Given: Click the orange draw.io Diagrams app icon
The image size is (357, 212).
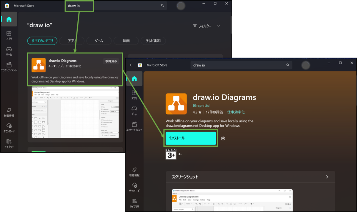Looking at the screenshot, I should 176,104.
